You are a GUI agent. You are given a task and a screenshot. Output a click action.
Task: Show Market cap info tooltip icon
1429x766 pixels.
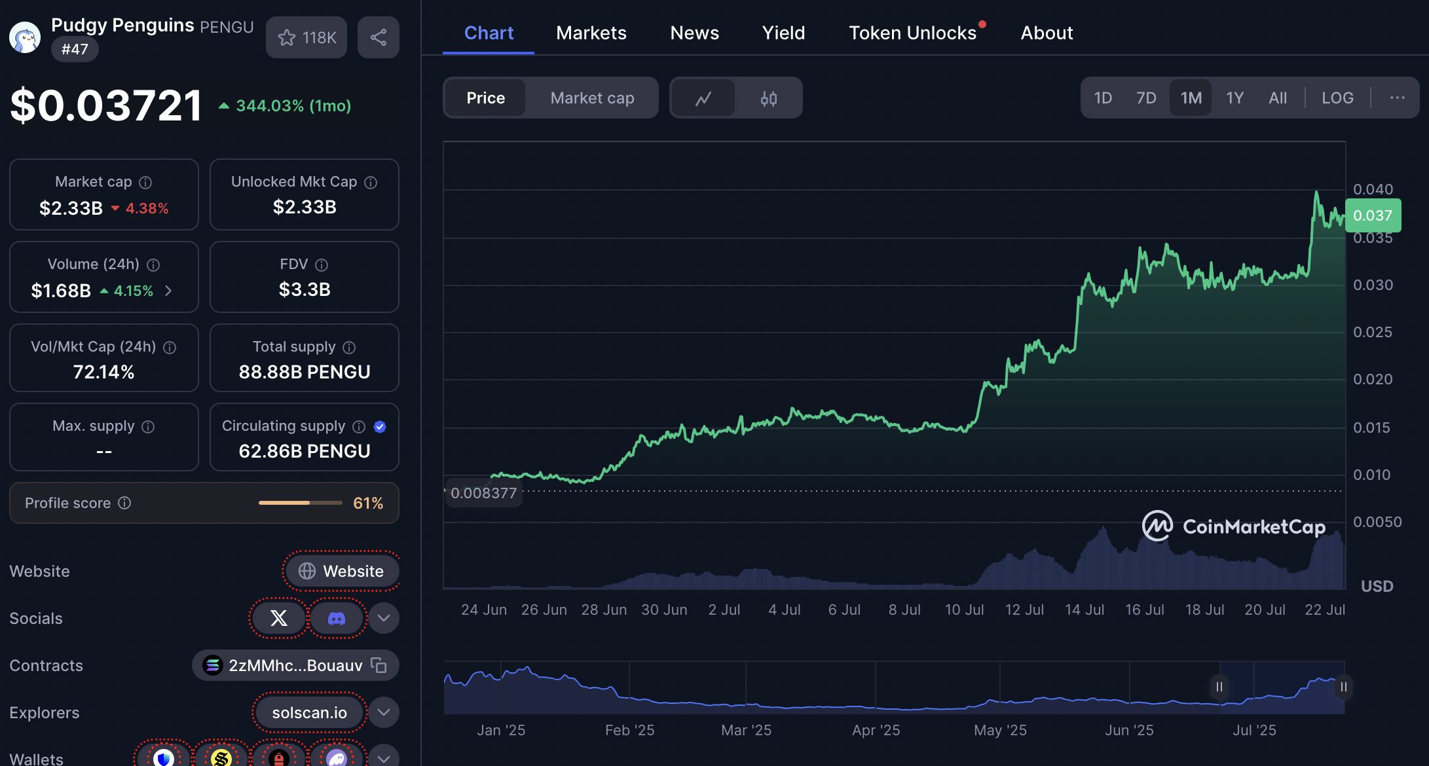coord(145,182)
